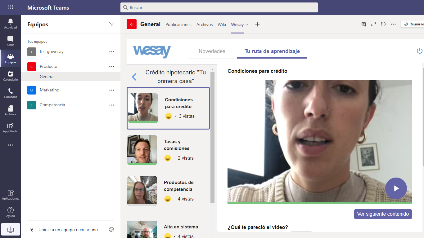This screenshot has width=424, height=238.
Task: Open Calendario in the left rail
Action: [11, 76]
